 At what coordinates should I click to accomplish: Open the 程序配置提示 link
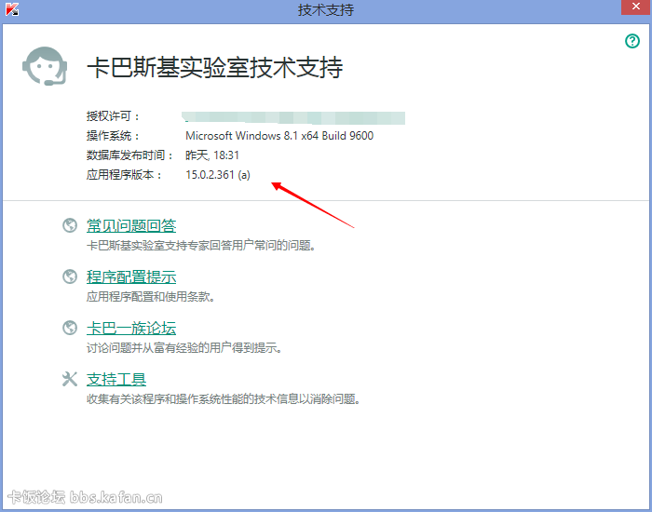131,276
